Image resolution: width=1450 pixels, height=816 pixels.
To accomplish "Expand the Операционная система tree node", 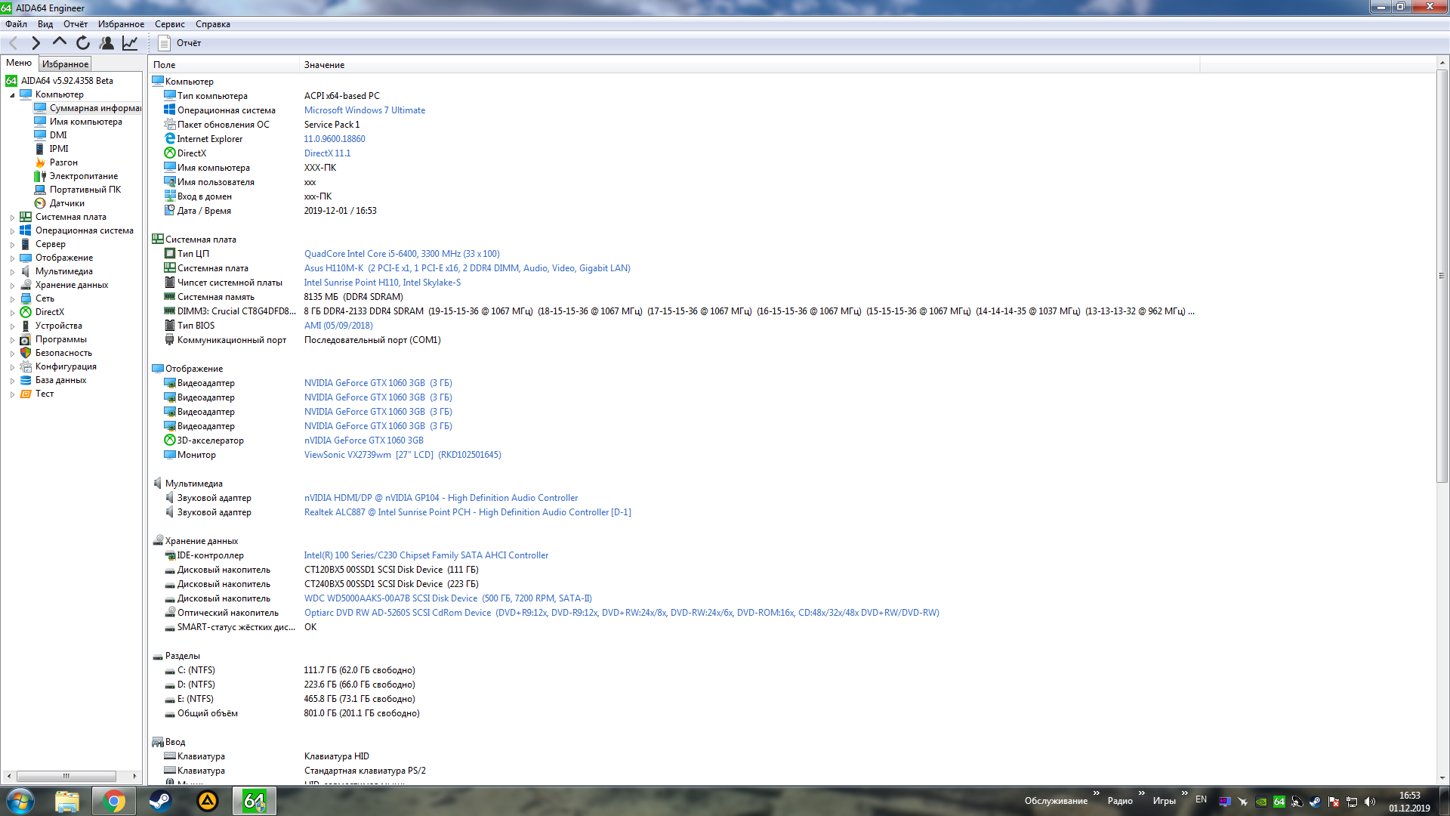I will (12, 231).
